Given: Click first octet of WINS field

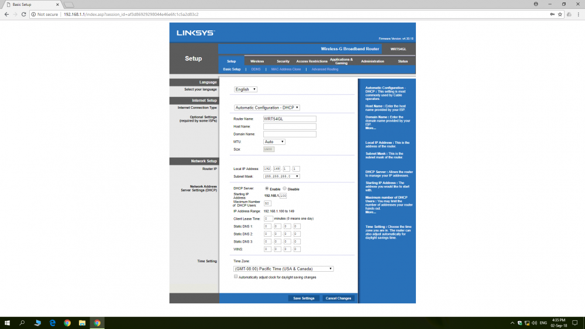Looking at the screenshot, I should pos(267,250).
